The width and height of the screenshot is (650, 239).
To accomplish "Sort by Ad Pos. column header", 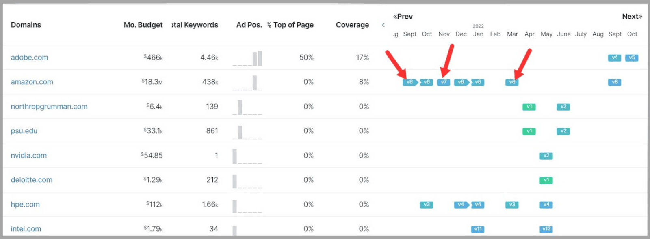I will tap(249, 25).
